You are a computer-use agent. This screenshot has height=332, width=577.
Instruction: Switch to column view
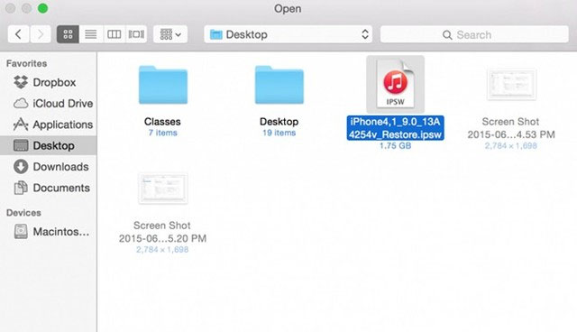tap(114, 34)
